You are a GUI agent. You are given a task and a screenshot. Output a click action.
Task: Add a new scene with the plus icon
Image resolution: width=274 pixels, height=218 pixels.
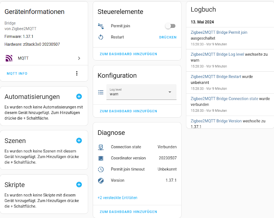[x=79, y=140]
